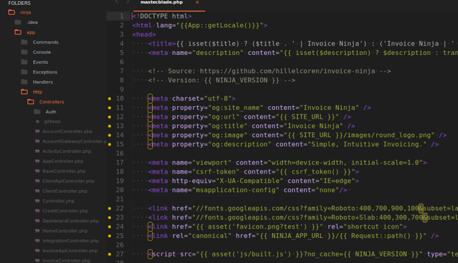
Task: Click the <head> tag on line 3
Action: [x=144, y=35]
